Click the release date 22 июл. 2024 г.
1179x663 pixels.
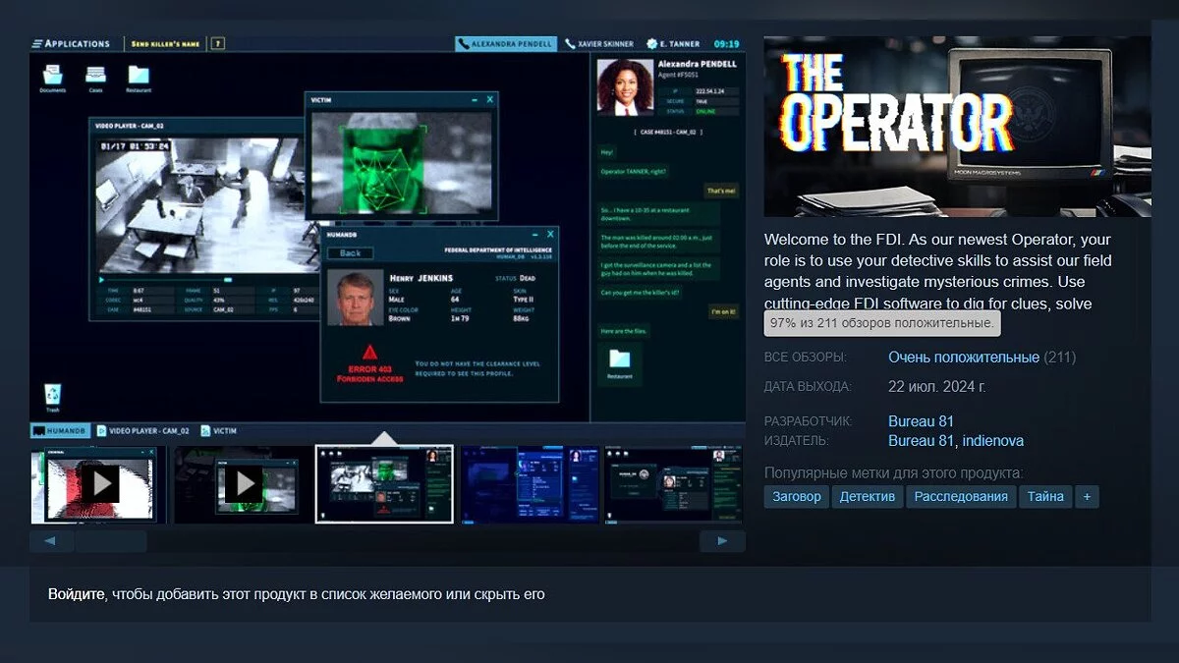(x=936, y=387)
